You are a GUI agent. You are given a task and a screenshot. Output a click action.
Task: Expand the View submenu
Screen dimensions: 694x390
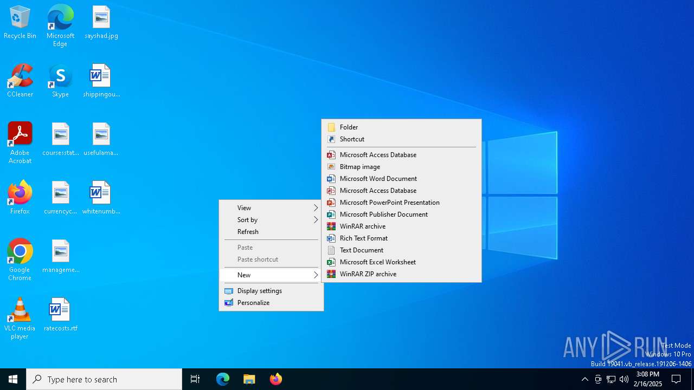pyautogui.click(x=271, y=208)
